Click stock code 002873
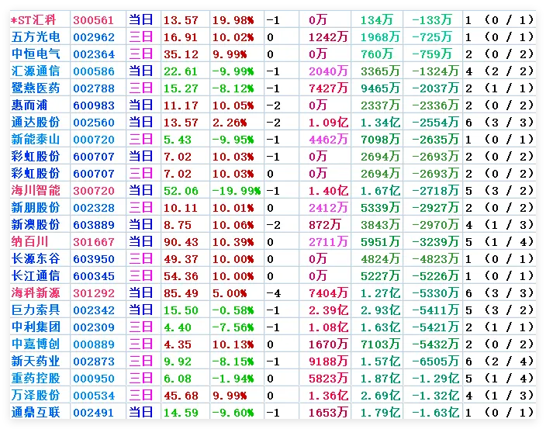 [94, 362]
